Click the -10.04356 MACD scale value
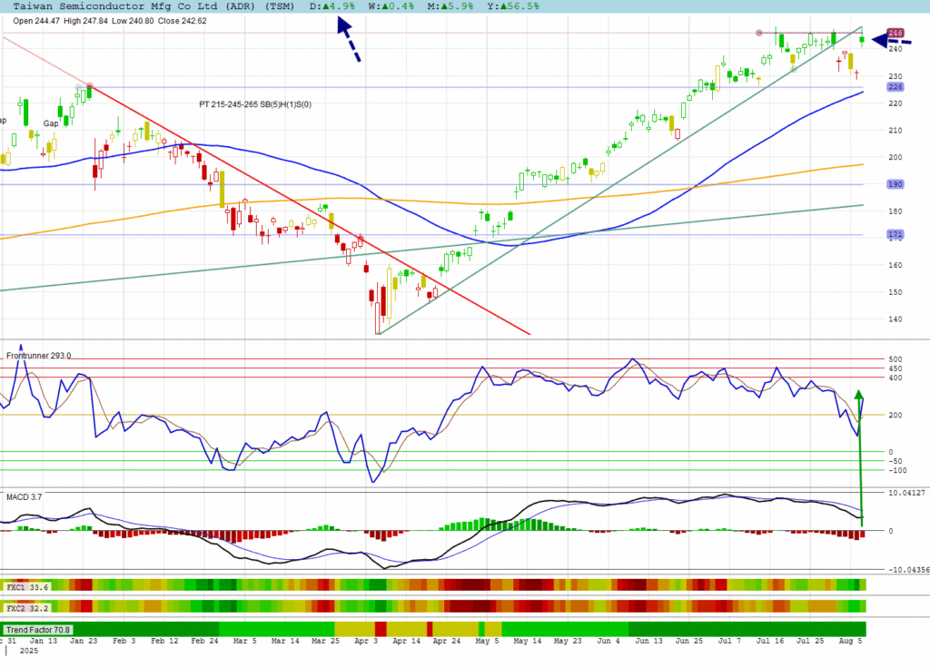The height and width of the screenshot is (667, 930). (x=908, y=570)
